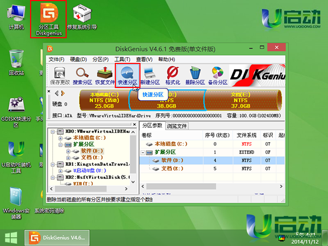328x246 pixels.
Task: Click the next disk arrow
Action: [63, 93]
